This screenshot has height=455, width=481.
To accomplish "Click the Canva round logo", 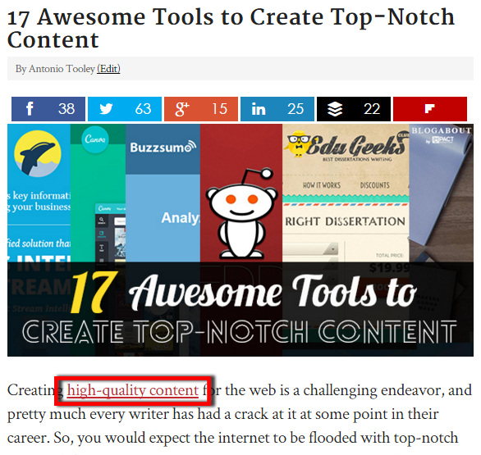I will [x=95, y=139].
